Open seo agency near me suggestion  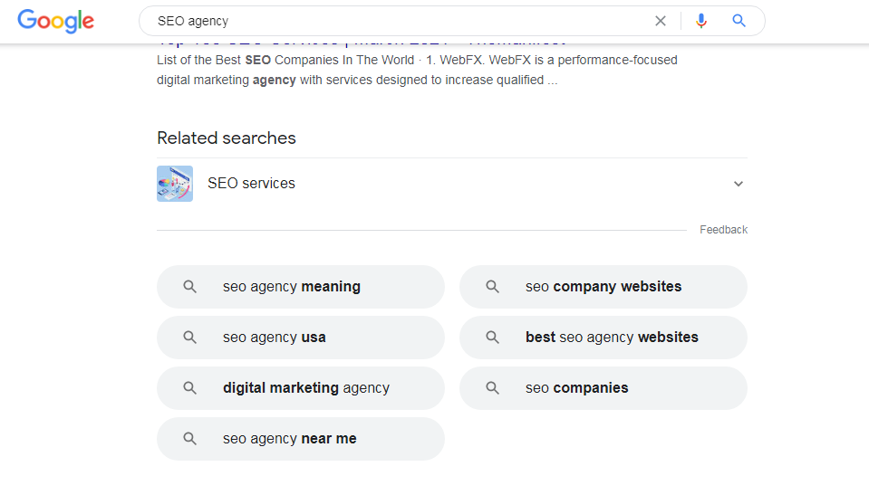[290, 439]
